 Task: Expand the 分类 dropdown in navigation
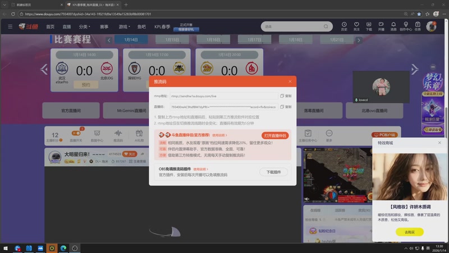tap(85, 26)
